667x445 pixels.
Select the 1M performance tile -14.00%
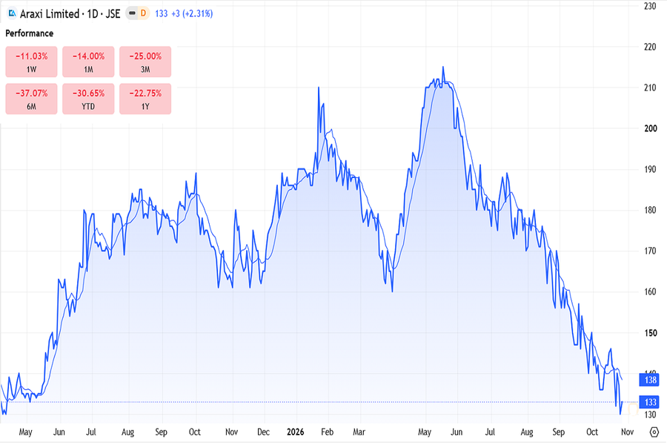coord(88,62)
